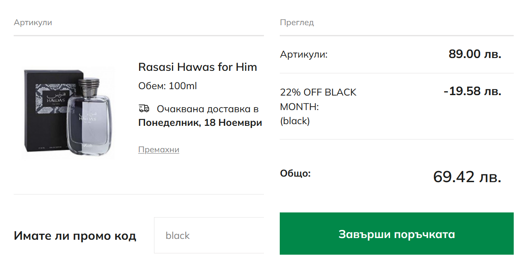The image size is (521, 276).
Task: Click the 22% OFF BLACK MONTH label
Action: coord(318,99)
